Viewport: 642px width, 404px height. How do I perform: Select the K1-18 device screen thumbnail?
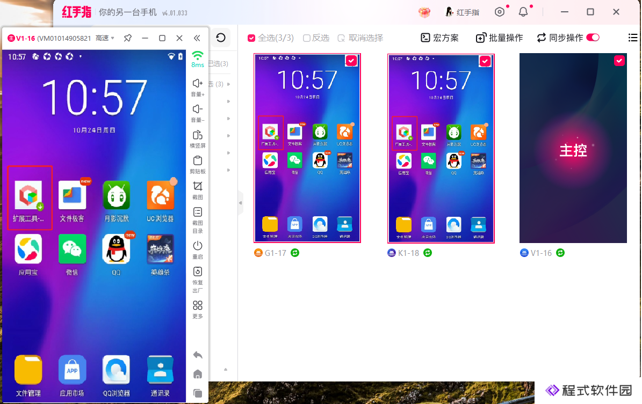pyautogui.click(x=441, y=149)
